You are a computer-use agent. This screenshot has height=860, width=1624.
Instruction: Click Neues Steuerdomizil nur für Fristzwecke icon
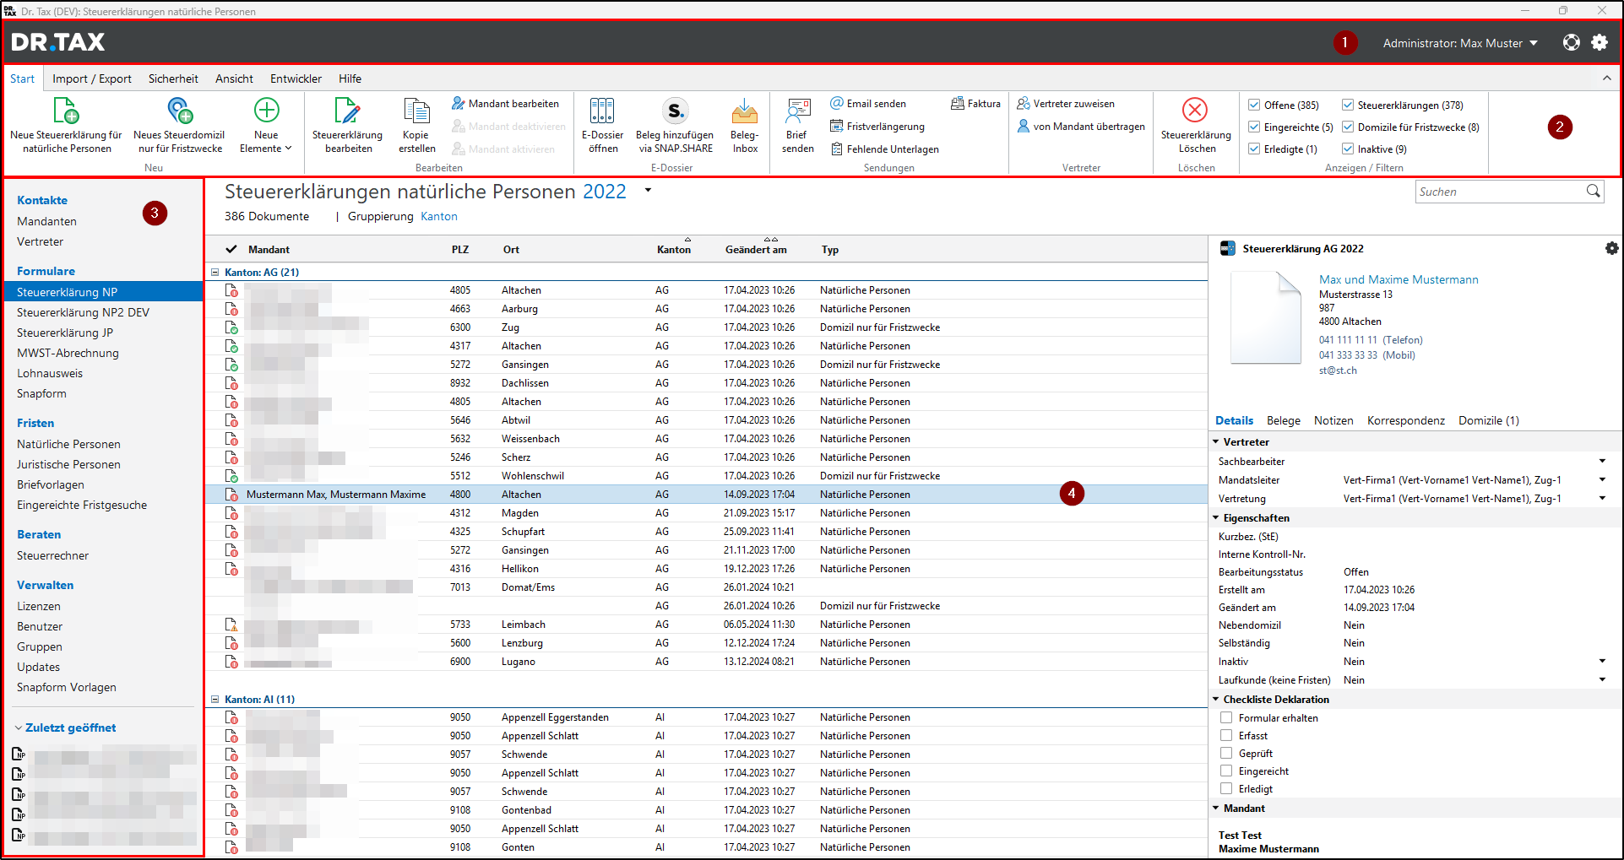click(180, 111)
